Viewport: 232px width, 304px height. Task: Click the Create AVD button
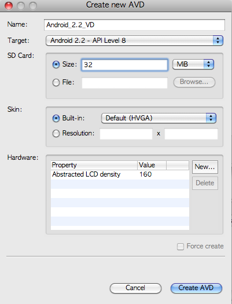coord(196,288)
